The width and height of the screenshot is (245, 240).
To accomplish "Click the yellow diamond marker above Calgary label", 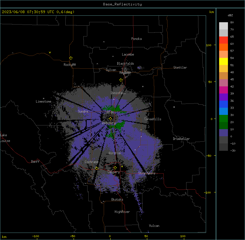I will pyautogui.click(x=115, y=168).
